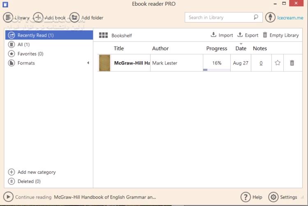Sort by the Author column header
The width and height of the screenshot is (308, 206).
[160, 49]
